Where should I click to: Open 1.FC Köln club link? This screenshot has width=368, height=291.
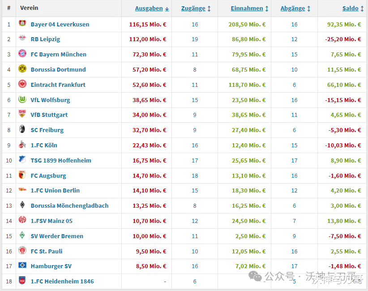tap(44, 145)
